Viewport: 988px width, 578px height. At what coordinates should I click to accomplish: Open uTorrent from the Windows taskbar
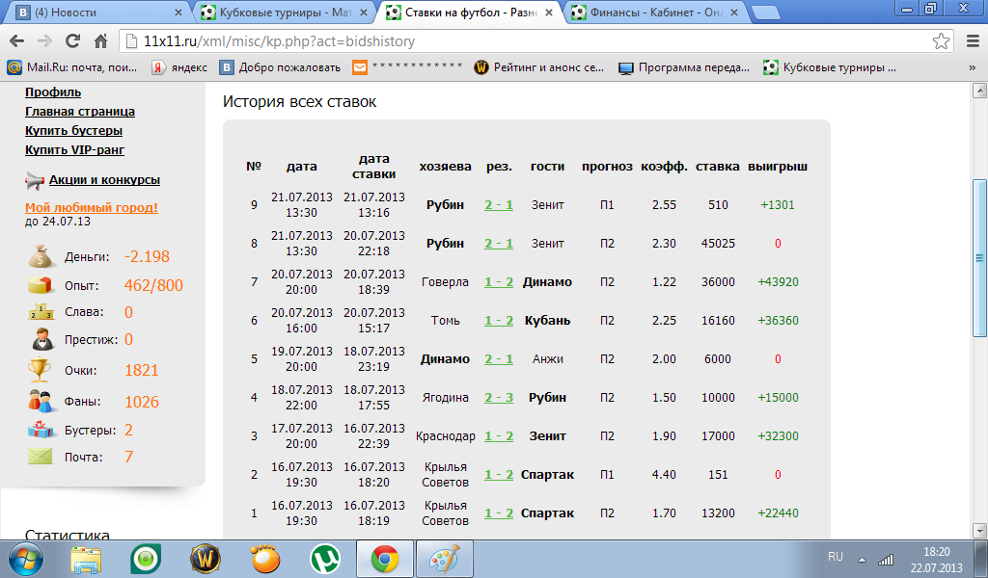(325, 558)
